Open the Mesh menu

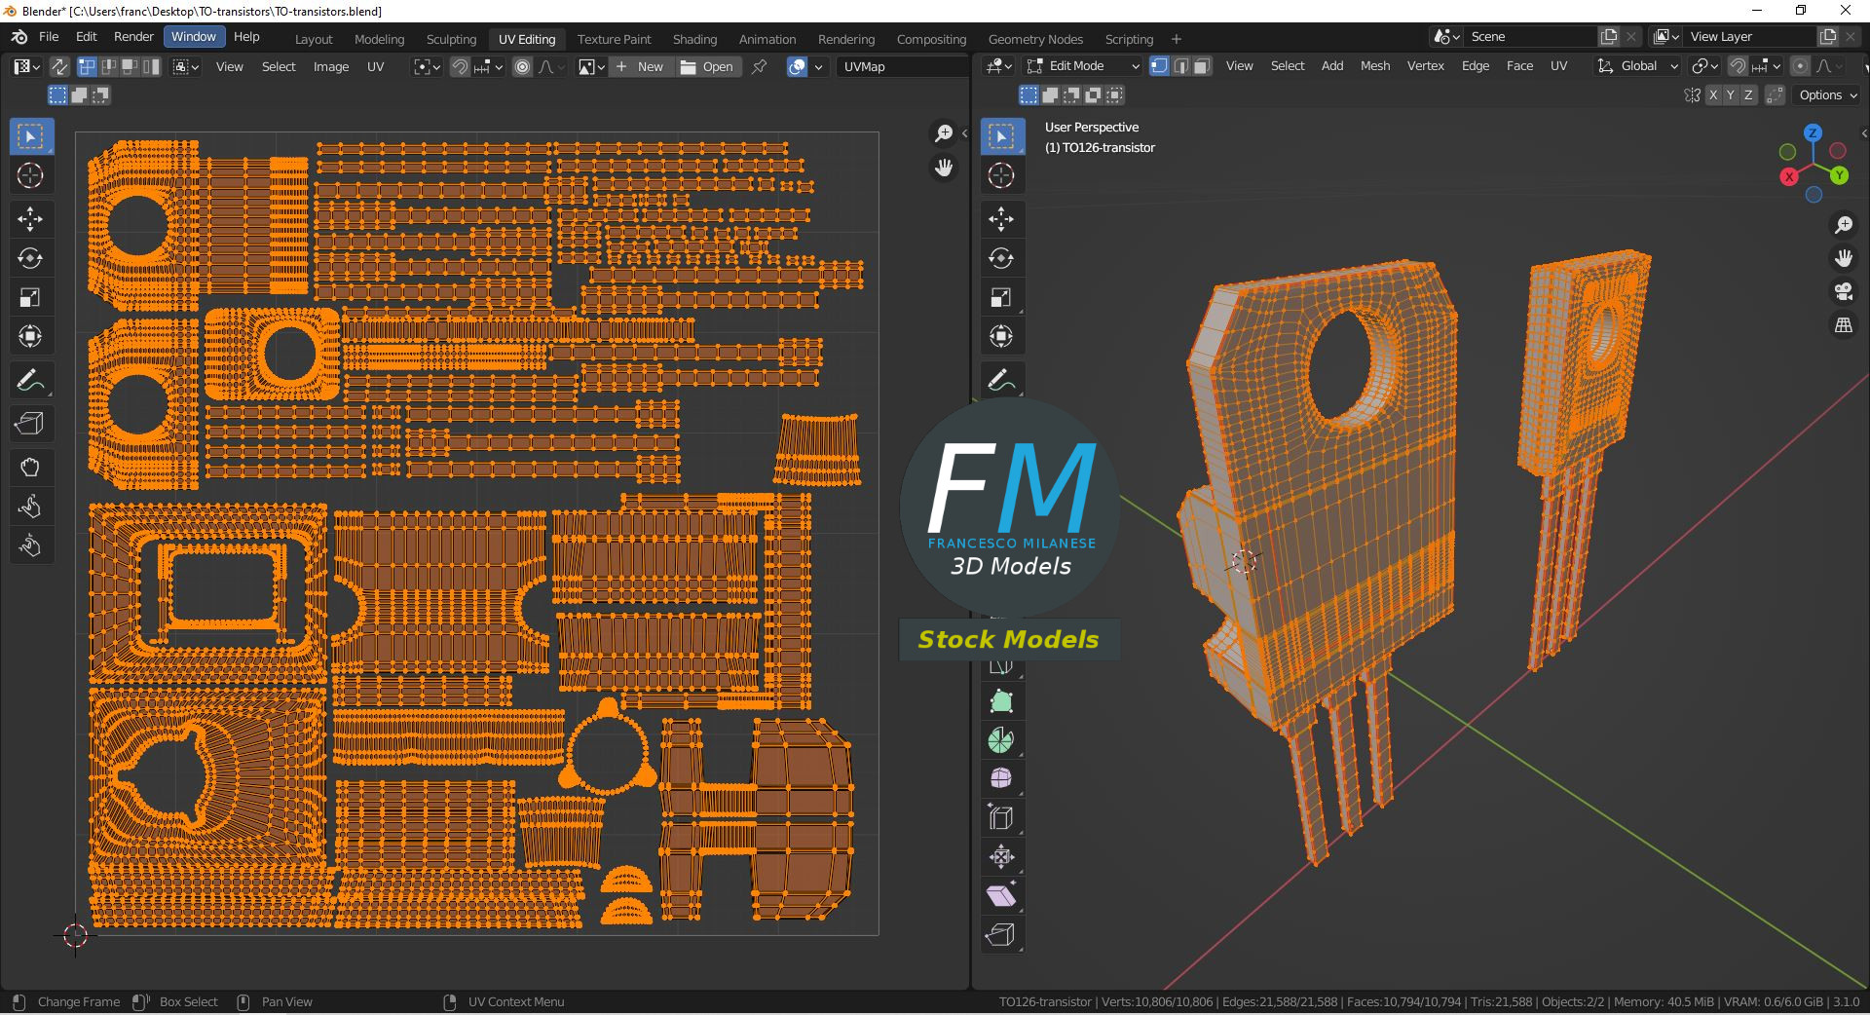[x=1374, y=66]
